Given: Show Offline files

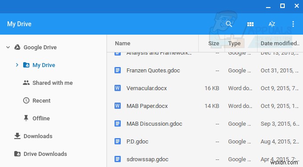Looking at the screenshot, I should coord(41,118).
